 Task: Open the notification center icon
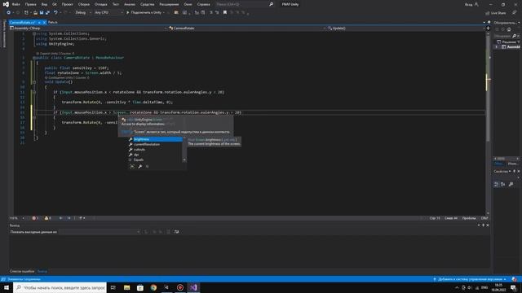click(513, 287)
